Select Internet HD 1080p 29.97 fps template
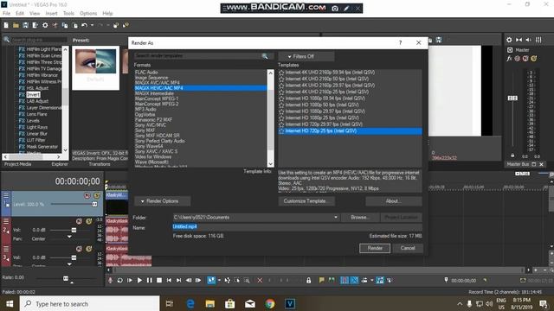554x311 pixels. [325, 111]
